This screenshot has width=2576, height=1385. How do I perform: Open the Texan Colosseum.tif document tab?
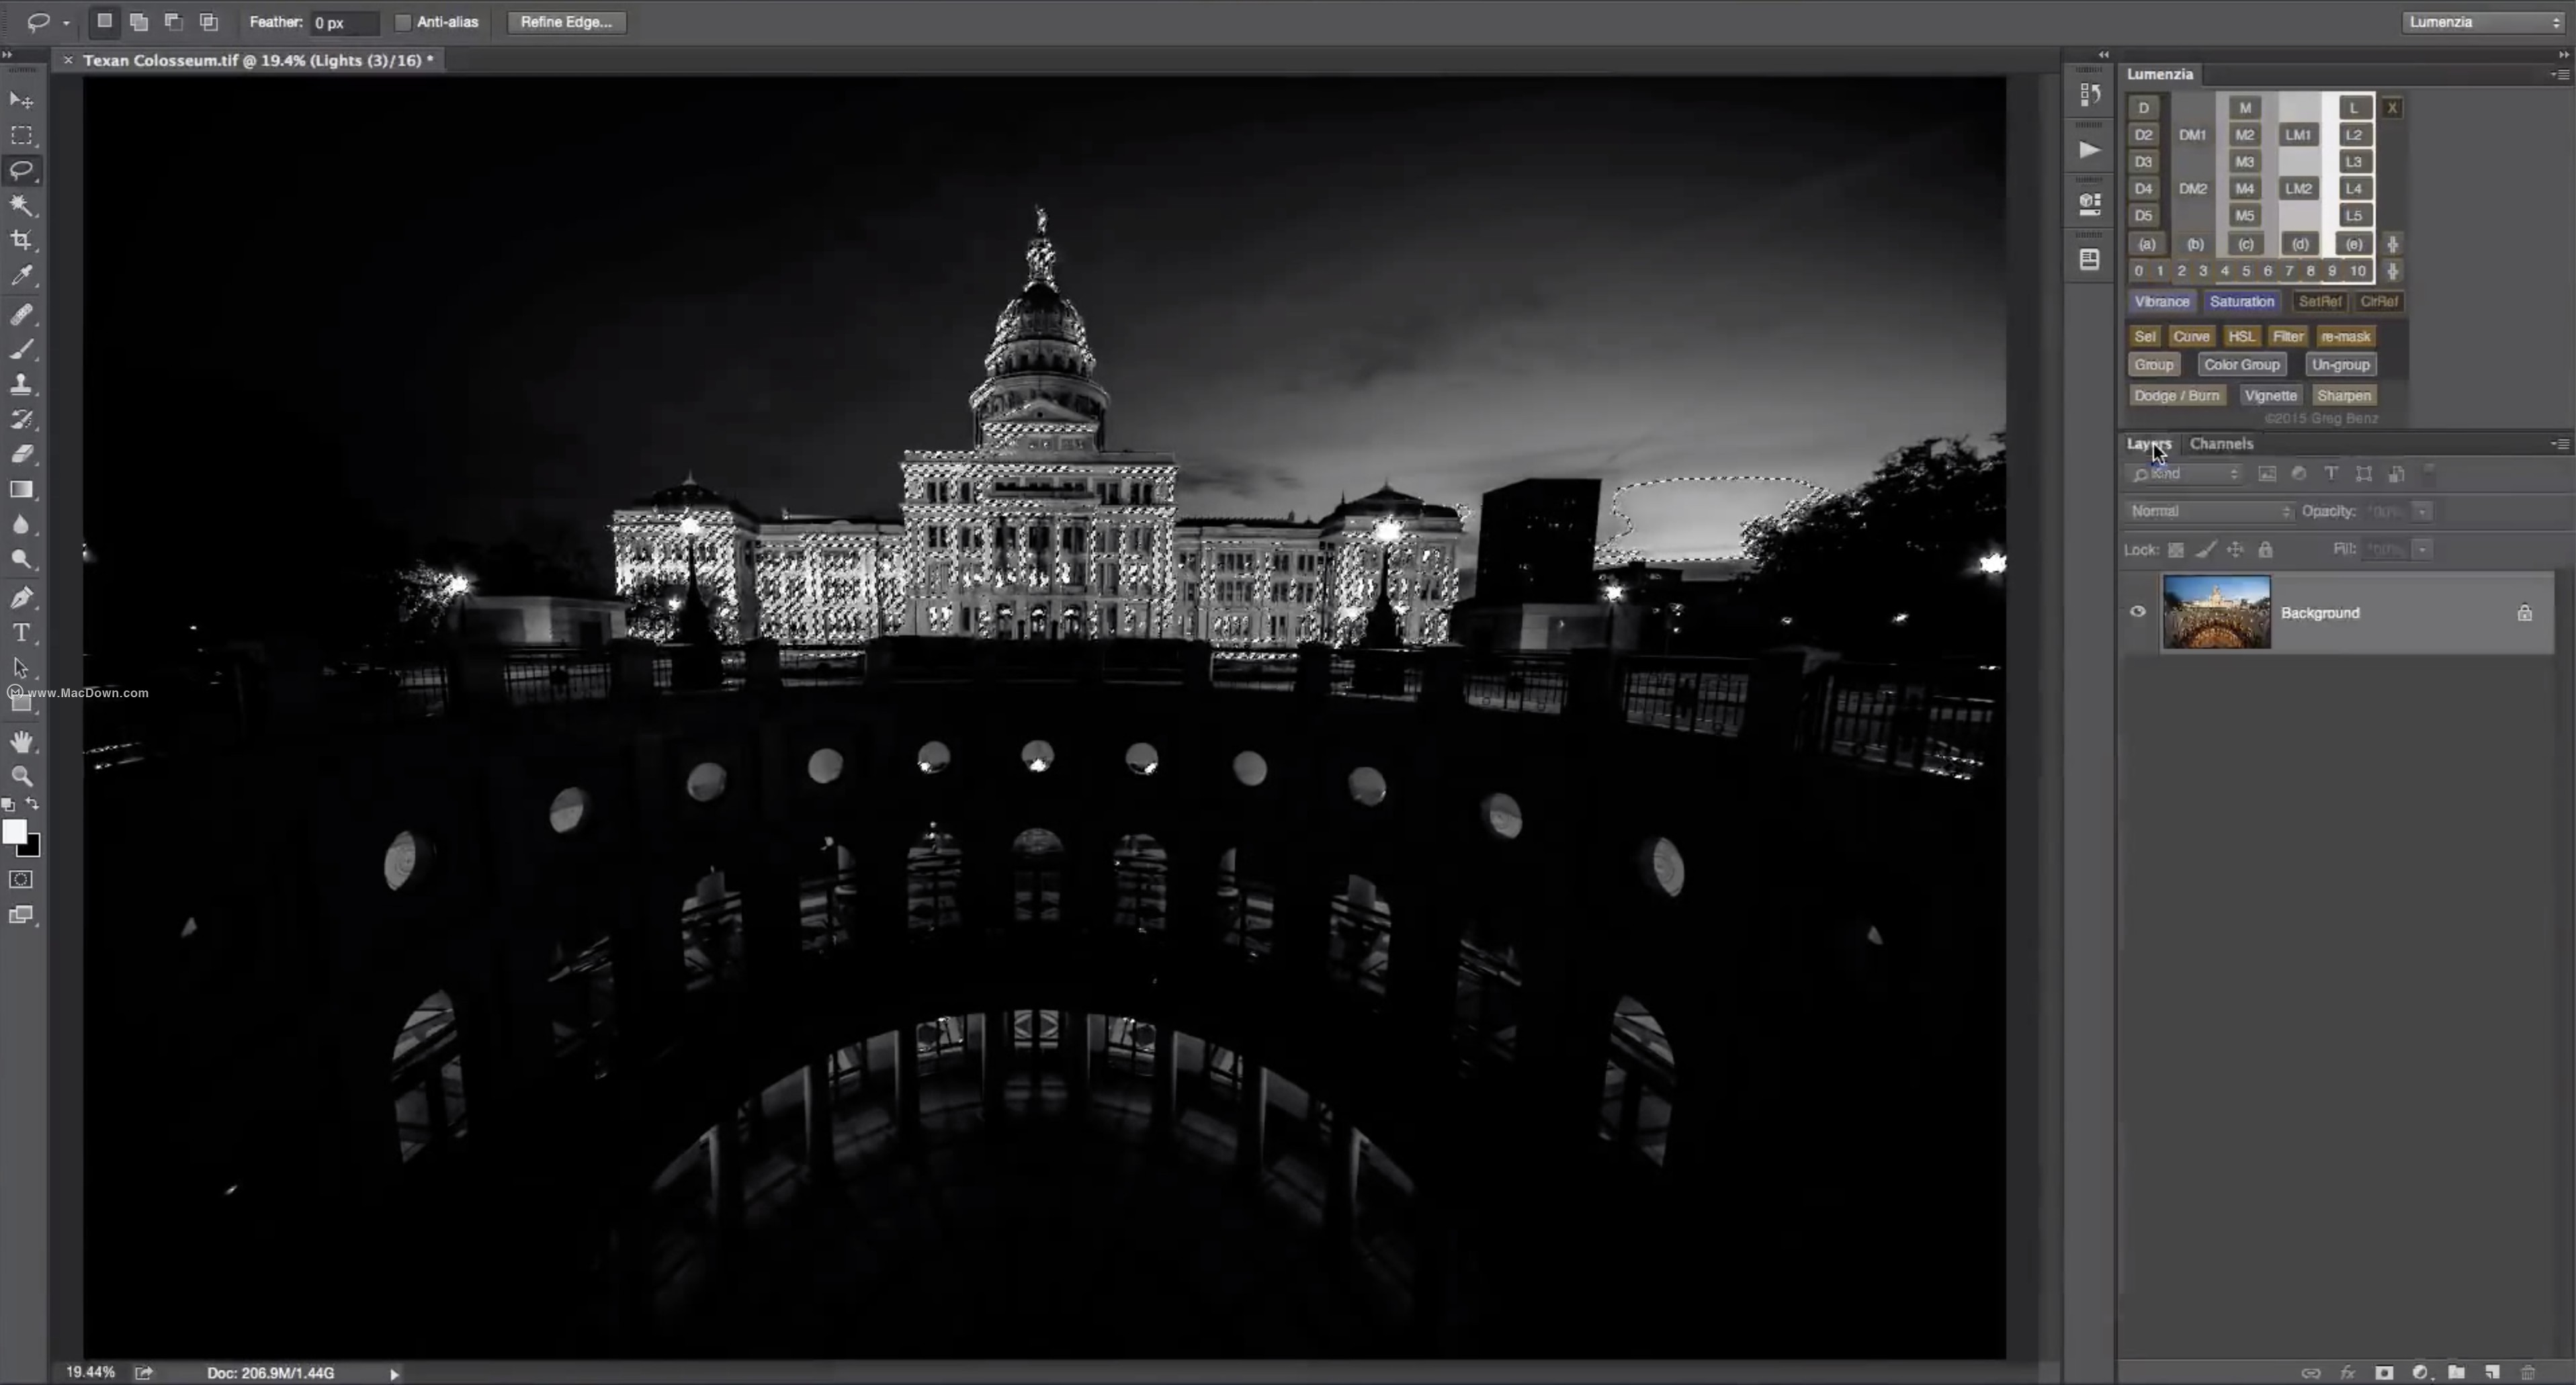click(258, 60)
